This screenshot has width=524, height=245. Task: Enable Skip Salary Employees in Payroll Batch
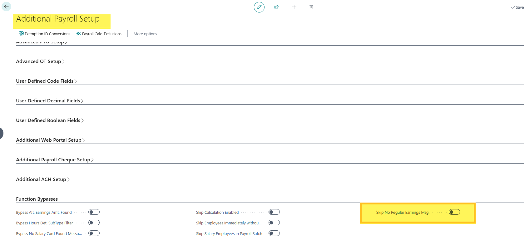(274, 233)
